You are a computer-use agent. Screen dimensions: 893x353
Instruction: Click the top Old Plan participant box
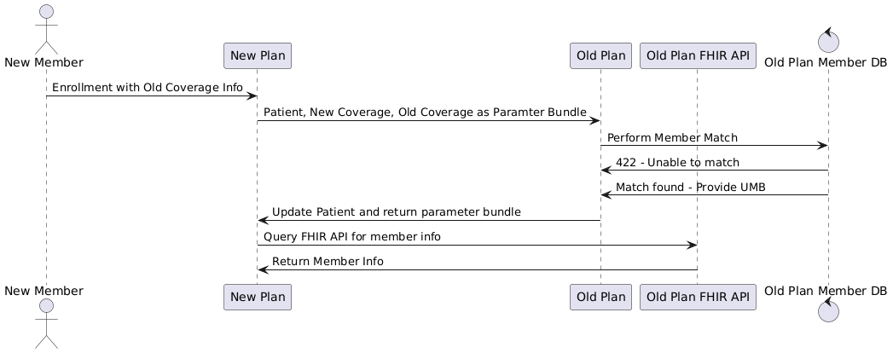coord(600,56)
